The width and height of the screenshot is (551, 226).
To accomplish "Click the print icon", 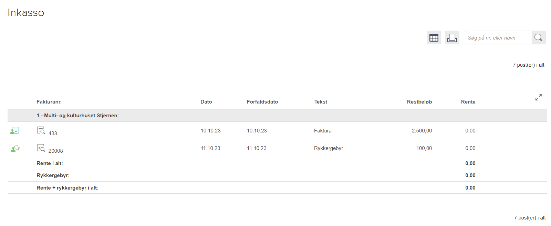I will pos(452,38).
